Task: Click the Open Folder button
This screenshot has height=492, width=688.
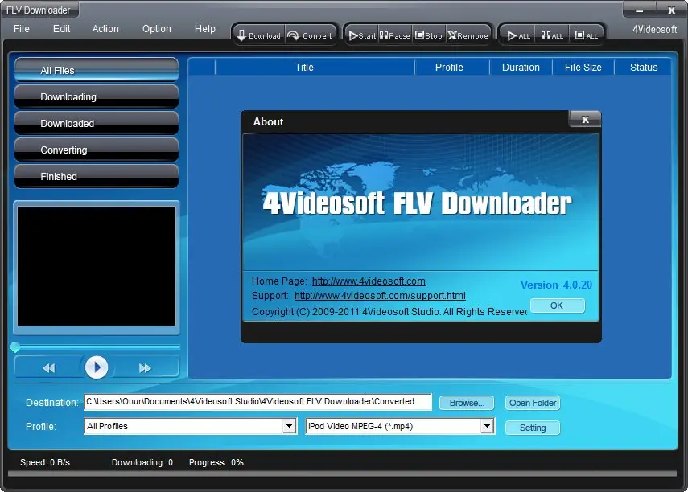Action: click(532, 403)
